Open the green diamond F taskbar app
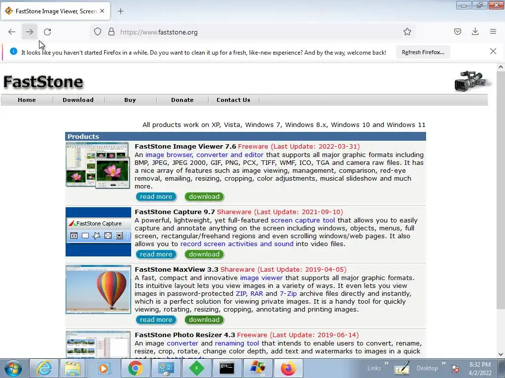This screenshot has width=505, height=378. point(196,368)
